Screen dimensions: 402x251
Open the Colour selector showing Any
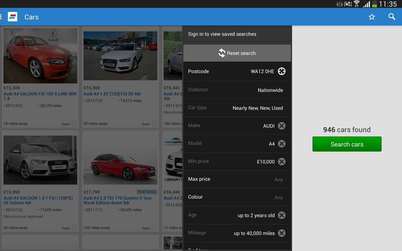[x=237, y=197]
